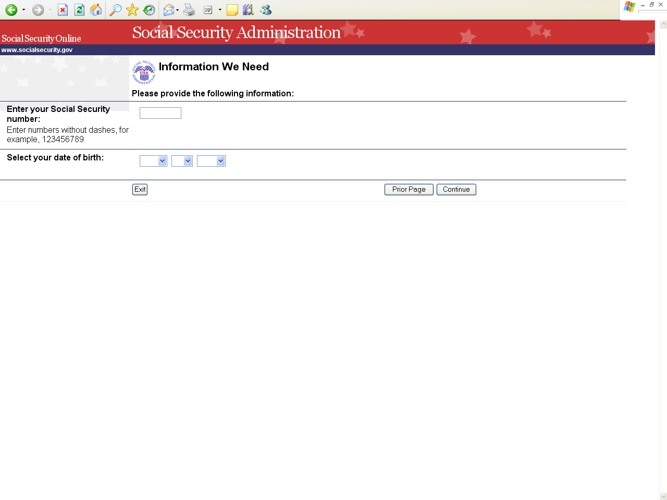Click the 'Select your date of birth:' label
This screenshot has width=667, height=500.
55,158
